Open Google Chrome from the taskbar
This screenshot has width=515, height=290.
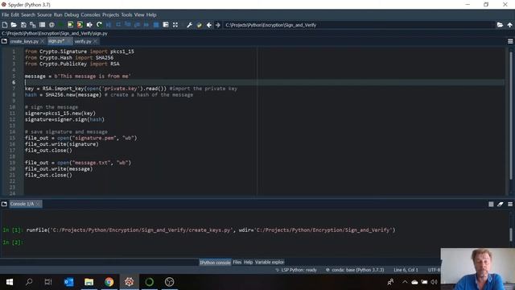[109, 282]
